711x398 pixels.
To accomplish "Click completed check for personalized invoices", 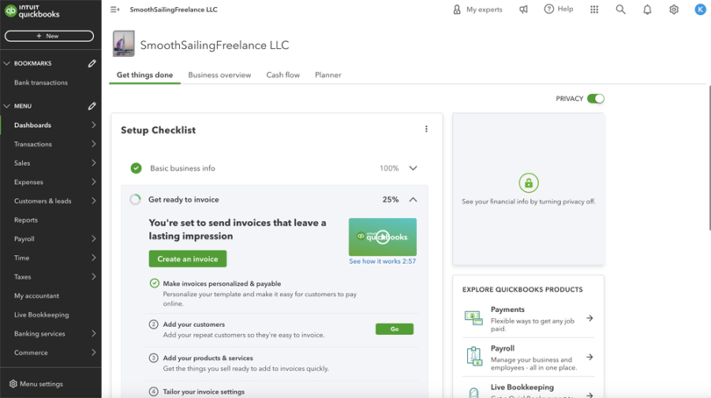I will pyautogui.click(x=154, y=283).
